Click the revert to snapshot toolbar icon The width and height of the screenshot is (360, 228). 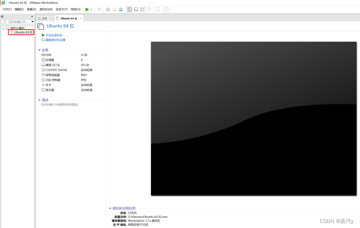click(x=114, y=9)
